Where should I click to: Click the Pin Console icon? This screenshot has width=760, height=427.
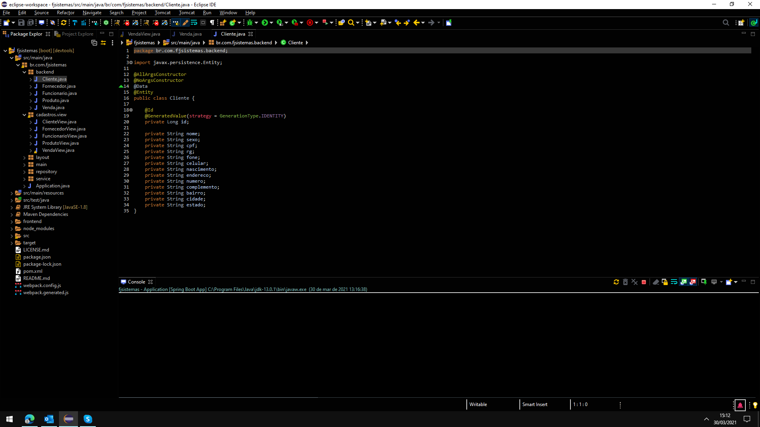[704, 282]
